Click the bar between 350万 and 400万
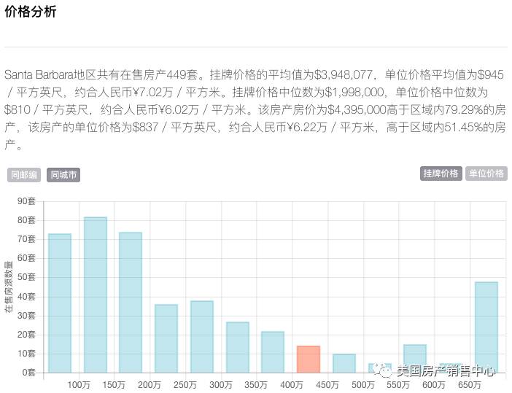The image size is (512, 393). [273, 352]
